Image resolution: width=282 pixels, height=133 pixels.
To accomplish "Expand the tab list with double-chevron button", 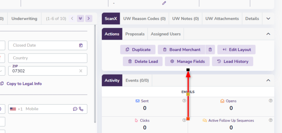I will (80, 18).
